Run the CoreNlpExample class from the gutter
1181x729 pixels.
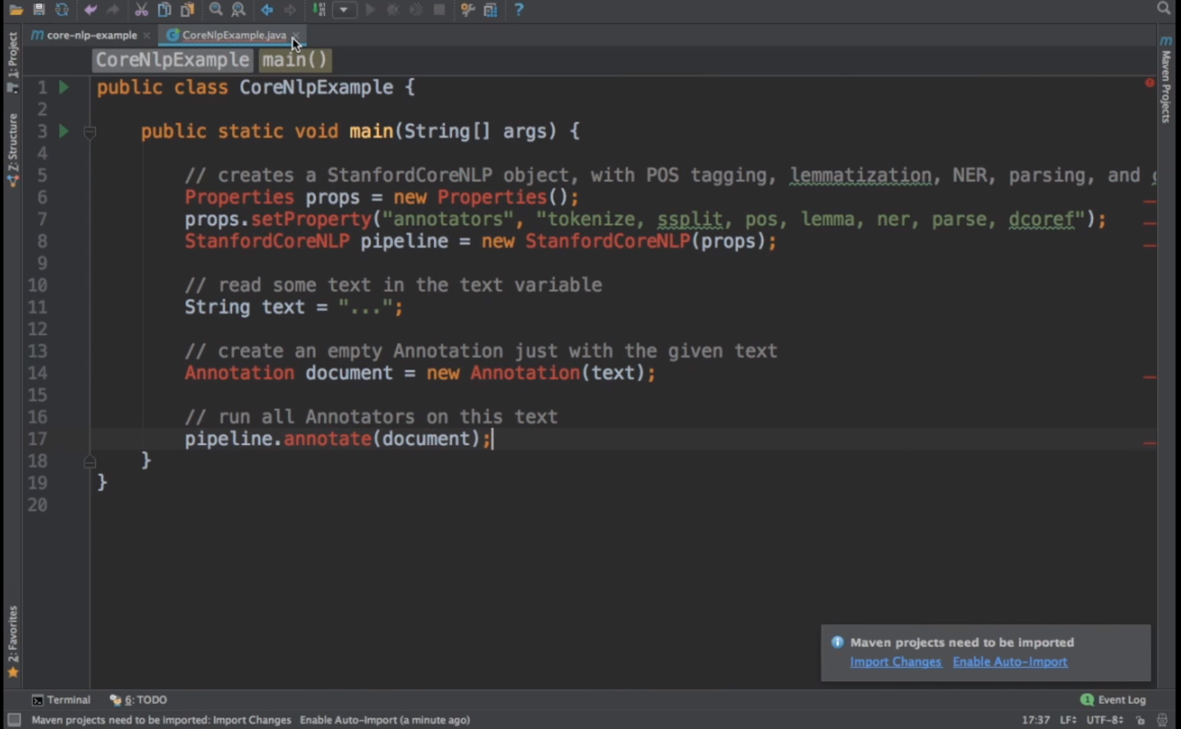coord(64,87)
